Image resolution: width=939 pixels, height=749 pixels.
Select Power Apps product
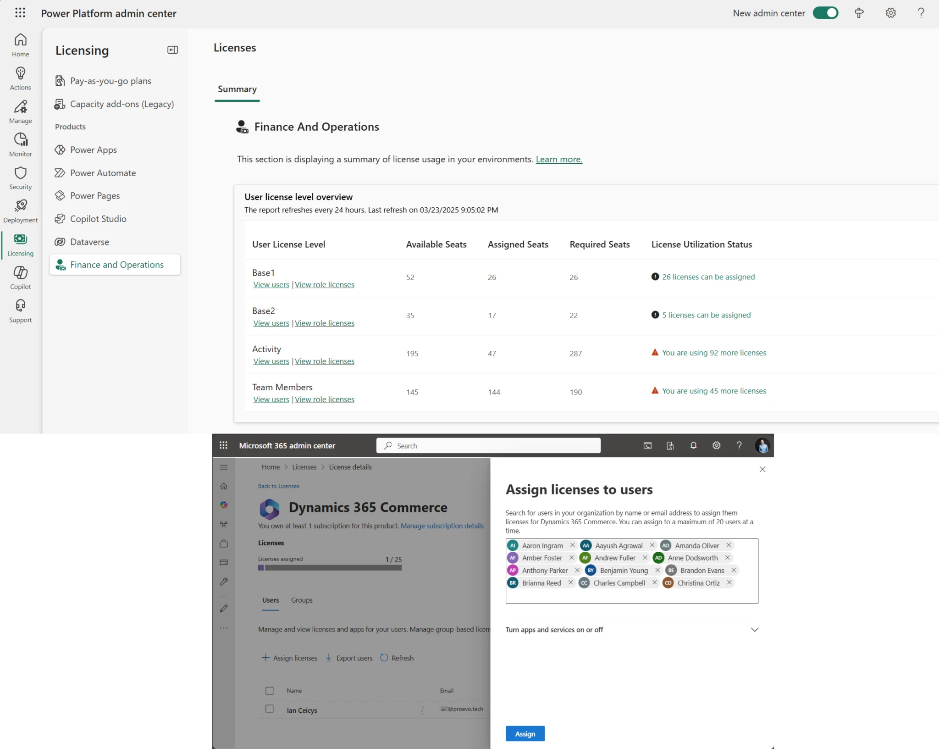coord(86,150)
